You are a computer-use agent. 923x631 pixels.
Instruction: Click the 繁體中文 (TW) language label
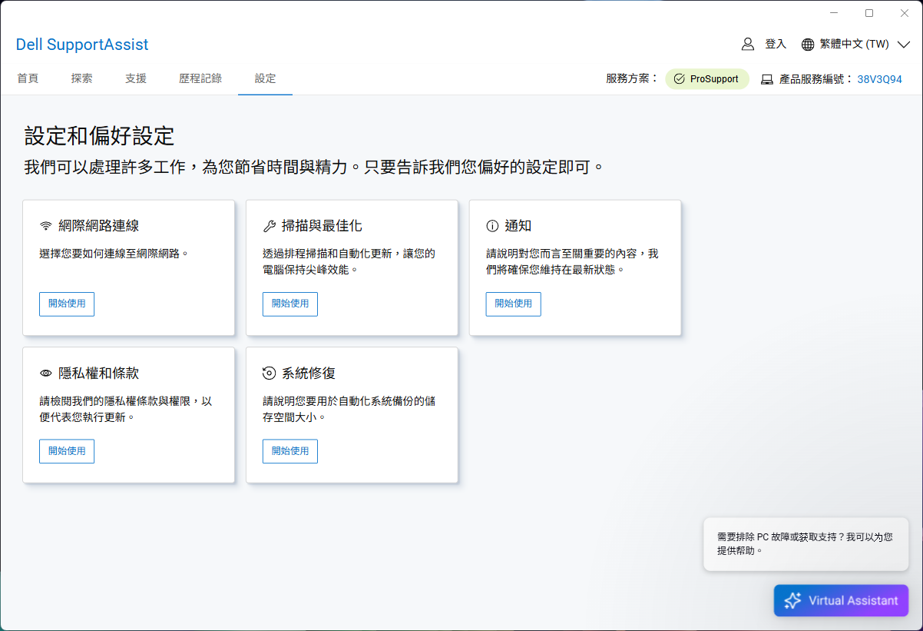854,44
